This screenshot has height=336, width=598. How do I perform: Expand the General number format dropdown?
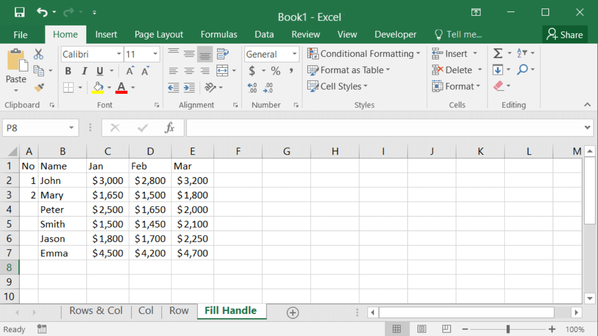pos(294,54)
